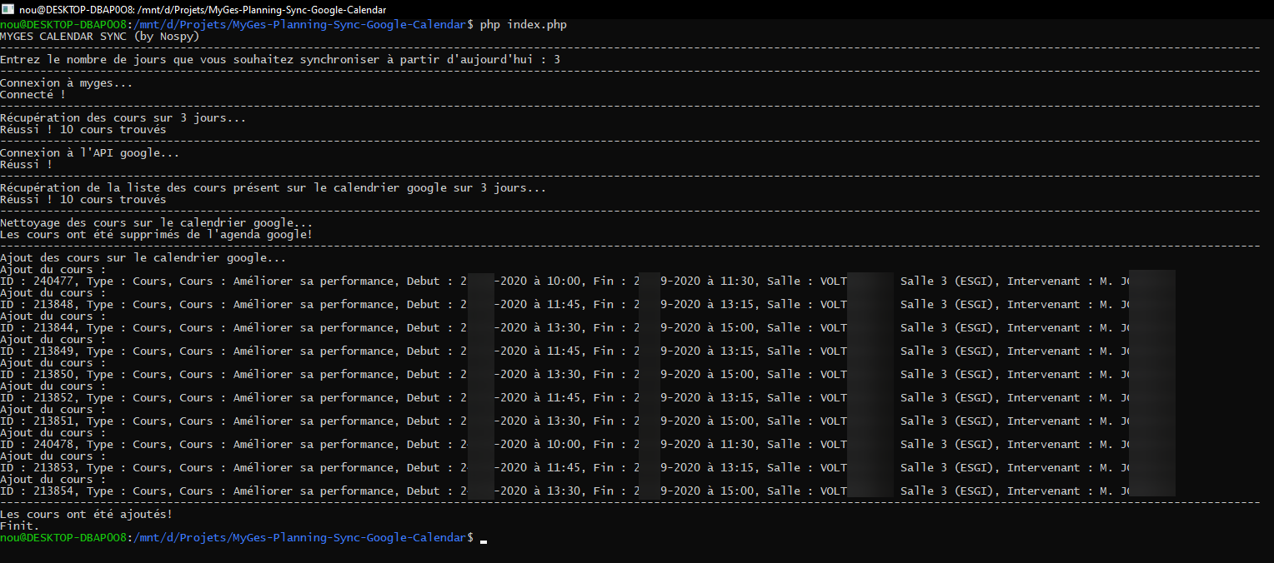Screen dimensions: 1274x563
Task: Click the course row with ID : 213849
Action: click(588, 351)
